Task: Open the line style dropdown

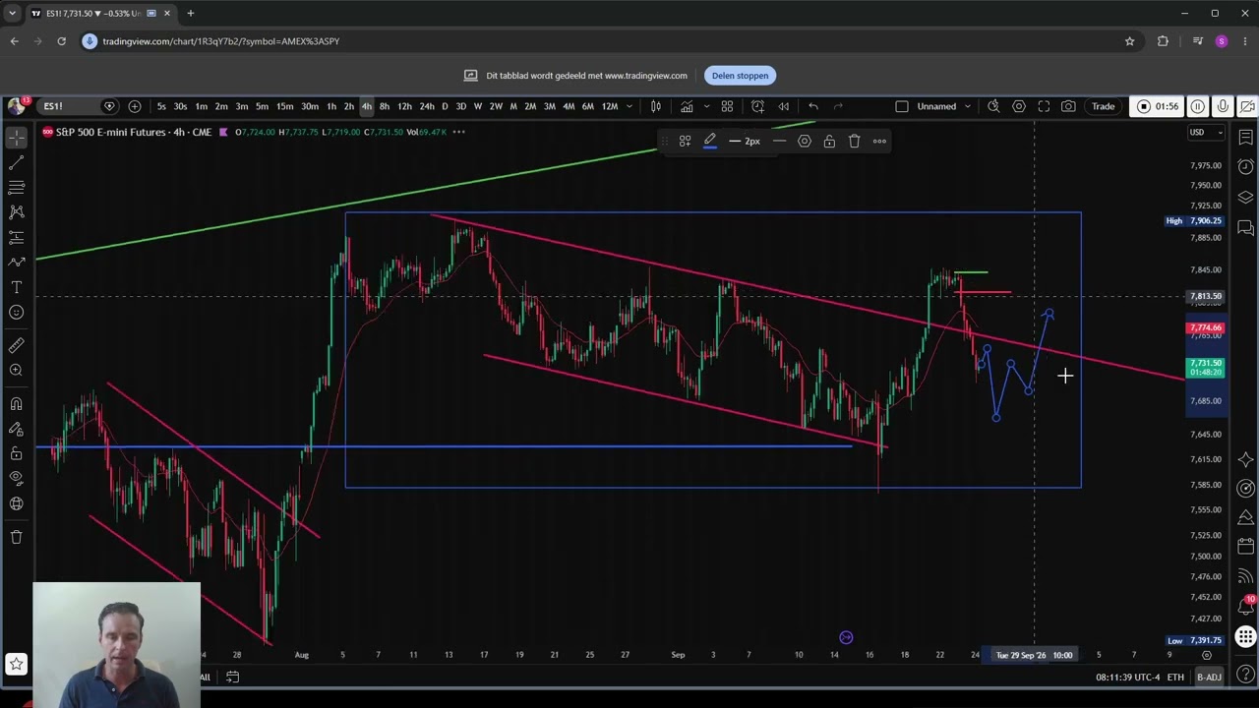Action: coord(779,141)
